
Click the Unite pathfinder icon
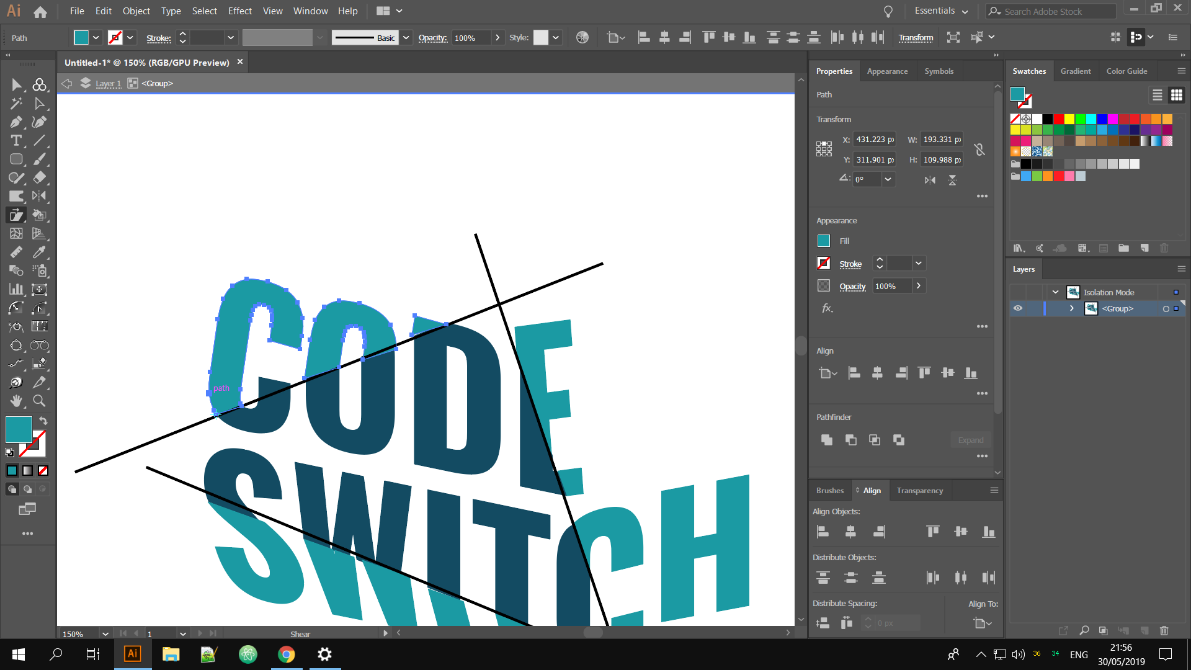click(x=827, y=440)
